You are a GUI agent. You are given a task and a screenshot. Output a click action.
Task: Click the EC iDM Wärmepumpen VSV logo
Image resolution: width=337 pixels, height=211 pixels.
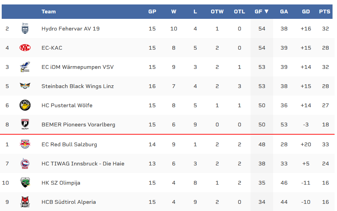tap(25, 67)
